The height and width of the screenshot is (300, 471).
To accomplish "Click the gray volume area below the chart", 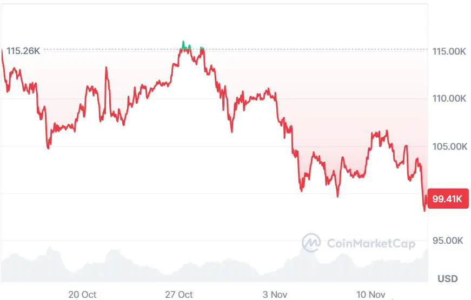I will pos(216,270).
